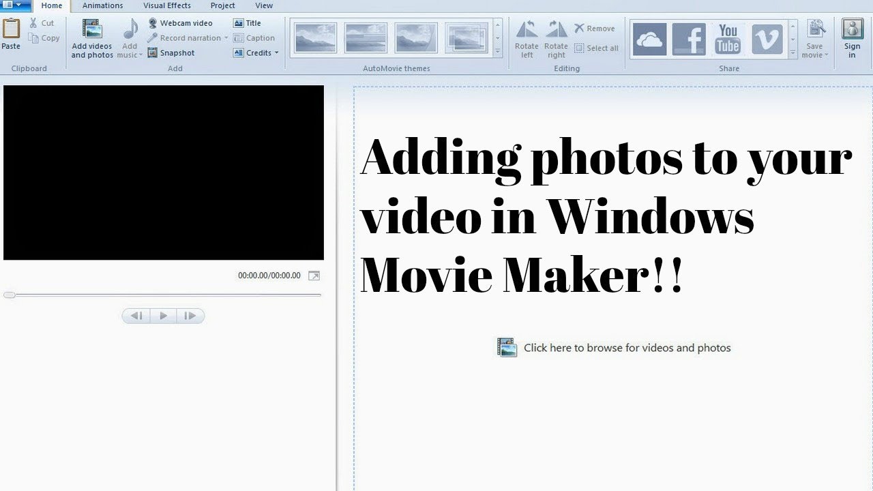This screenshot has height=491, width=873.
Task: Click Add videos and photos
Action: pos(92,39)
